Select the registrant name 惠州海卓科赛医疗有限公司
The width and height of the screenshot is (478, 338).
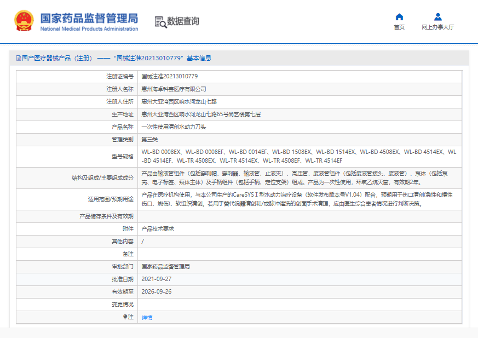click(x=174, y=89)
